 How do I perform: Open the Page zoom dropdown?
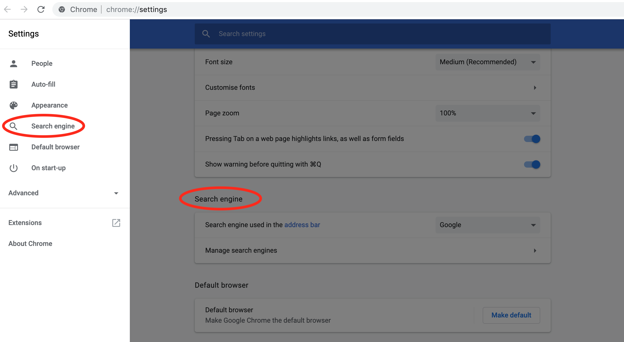(488, 113)
